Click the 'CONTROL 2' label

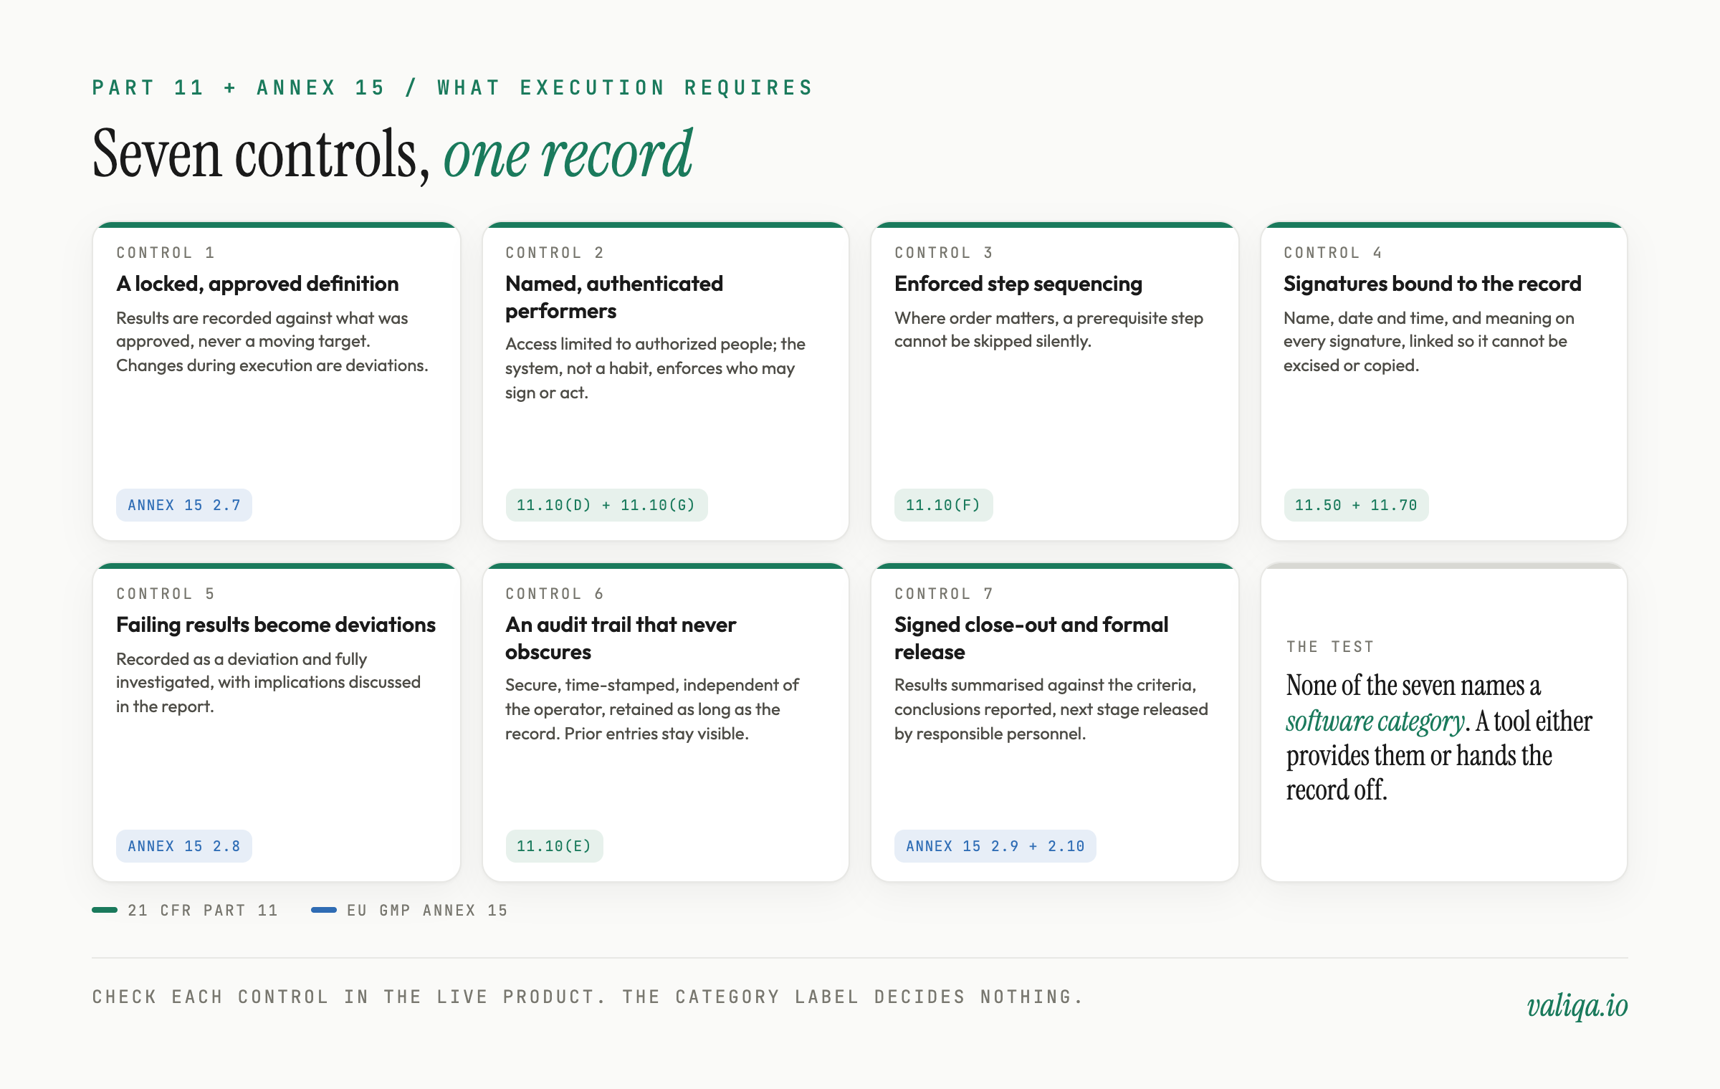point(555,253)
